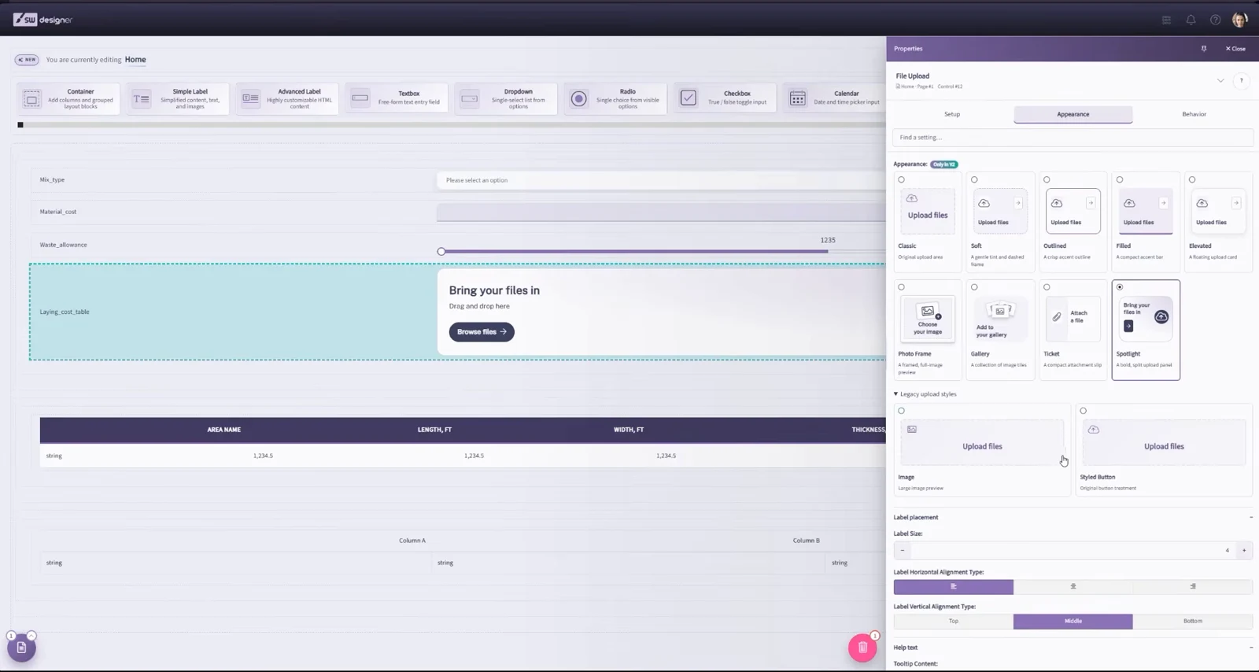Open the Mix_type select dropdown
The image size is (1259, 672).
661,180
